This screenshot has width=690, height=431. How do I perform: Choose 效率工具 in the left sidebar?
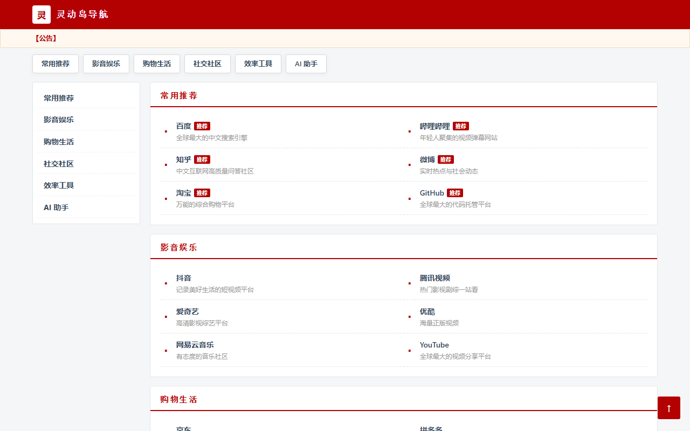[x=86, y=185]
